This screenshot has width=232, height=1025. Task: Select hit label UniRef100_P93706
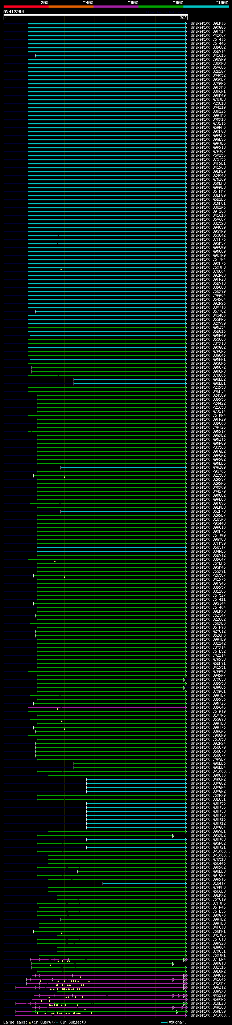coord(208,471)
